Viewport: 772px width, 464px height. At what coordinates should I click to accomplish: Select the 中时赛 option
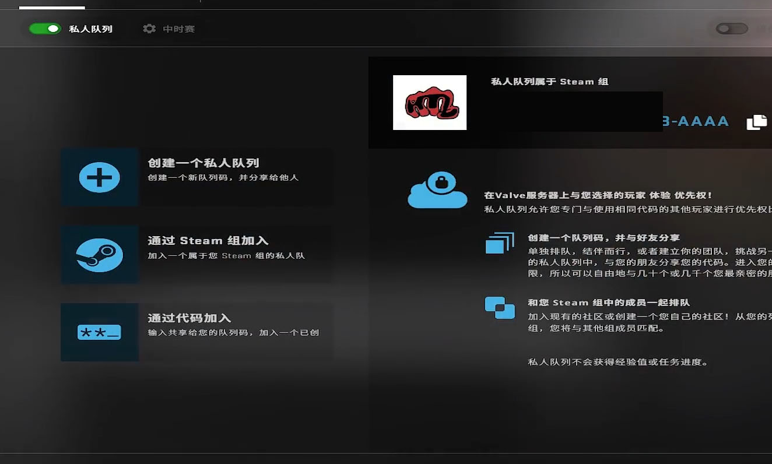coord(178,29)
